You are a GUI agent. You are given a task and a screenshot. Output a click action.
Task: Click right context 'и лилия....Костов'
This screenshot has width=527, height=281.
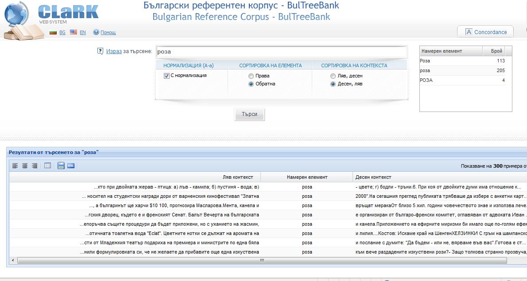click(441, 233)
